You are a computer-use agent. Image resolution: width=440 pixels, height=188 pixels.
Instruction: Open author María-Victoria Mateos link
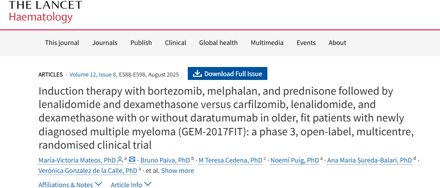tap(77, 160)
